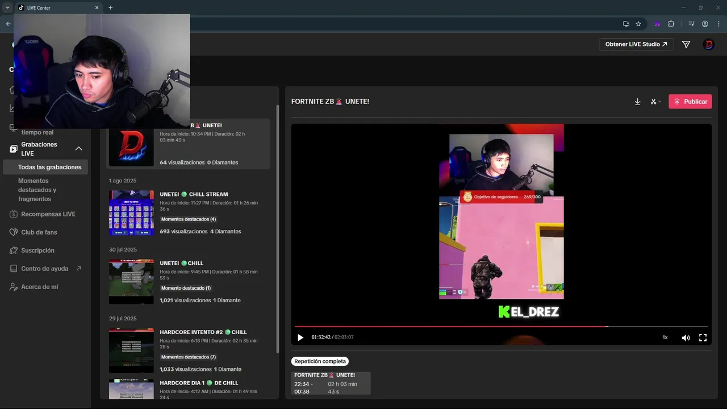Close the LIVE Center tab
This screenshot has width=727, height=409.
tap(97, 8)
